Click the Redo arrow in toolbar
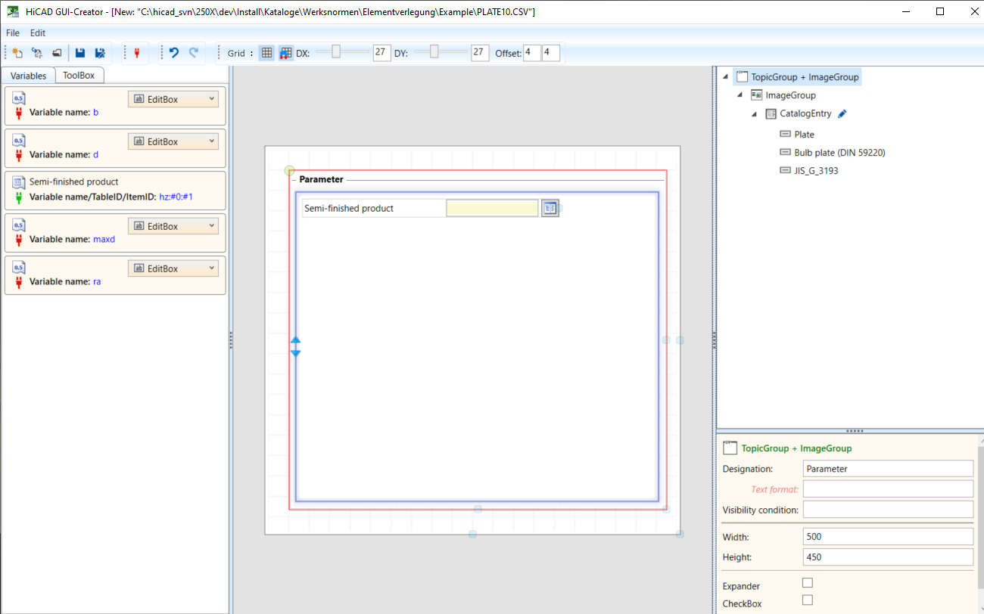The height and width of the screenshot is (614, 984). coord(194,53)
